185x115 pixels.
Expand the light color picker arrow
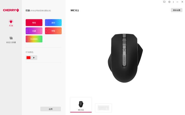click(34, 57)
